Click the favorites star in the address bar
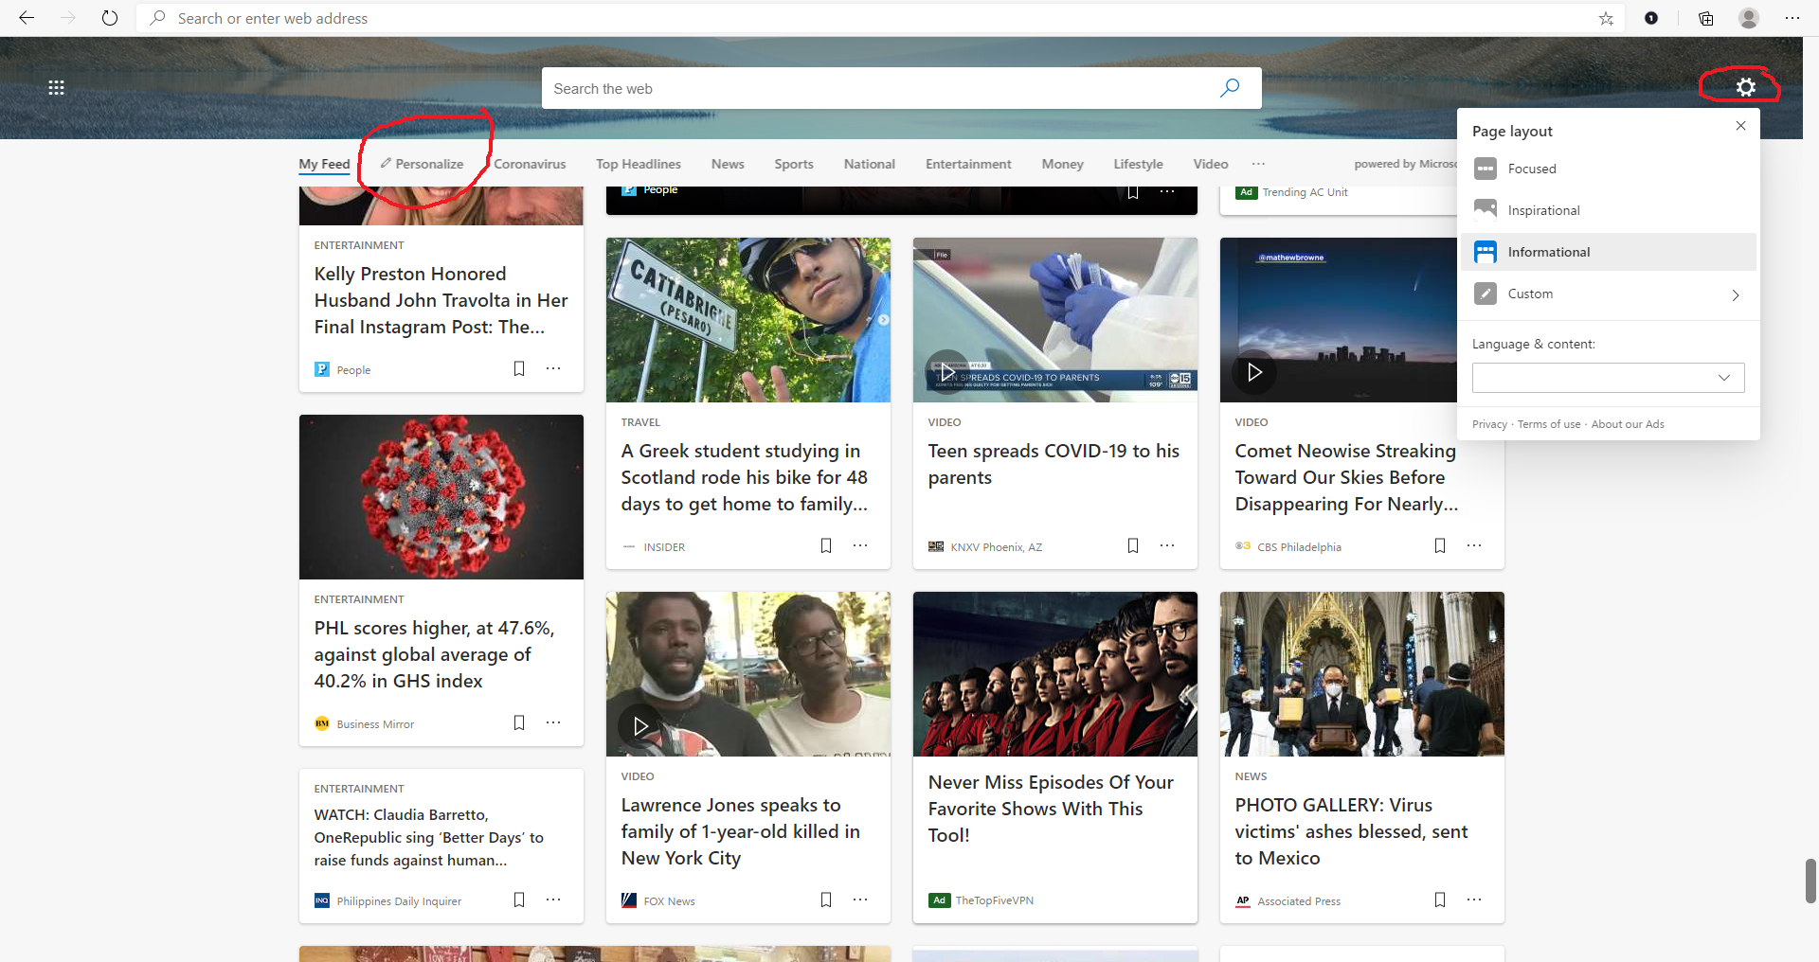1819x962 pixels. [x=1606, y=18]
